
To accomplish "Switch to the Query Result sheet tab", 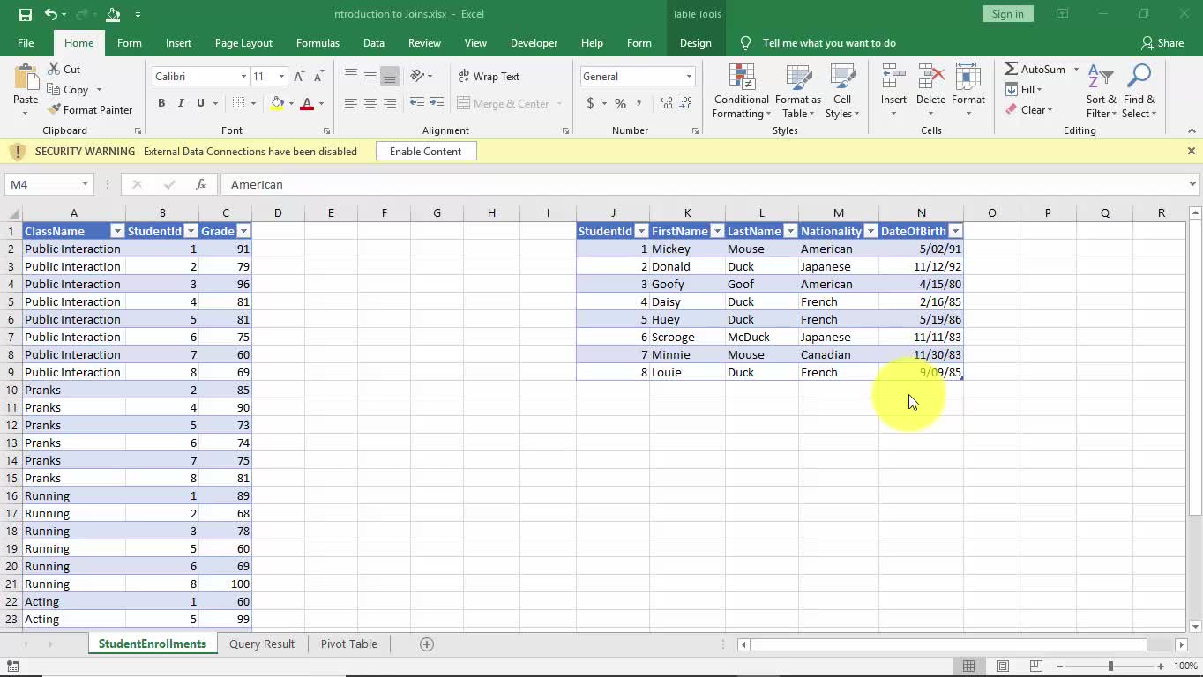I will (x=262, y=644).
